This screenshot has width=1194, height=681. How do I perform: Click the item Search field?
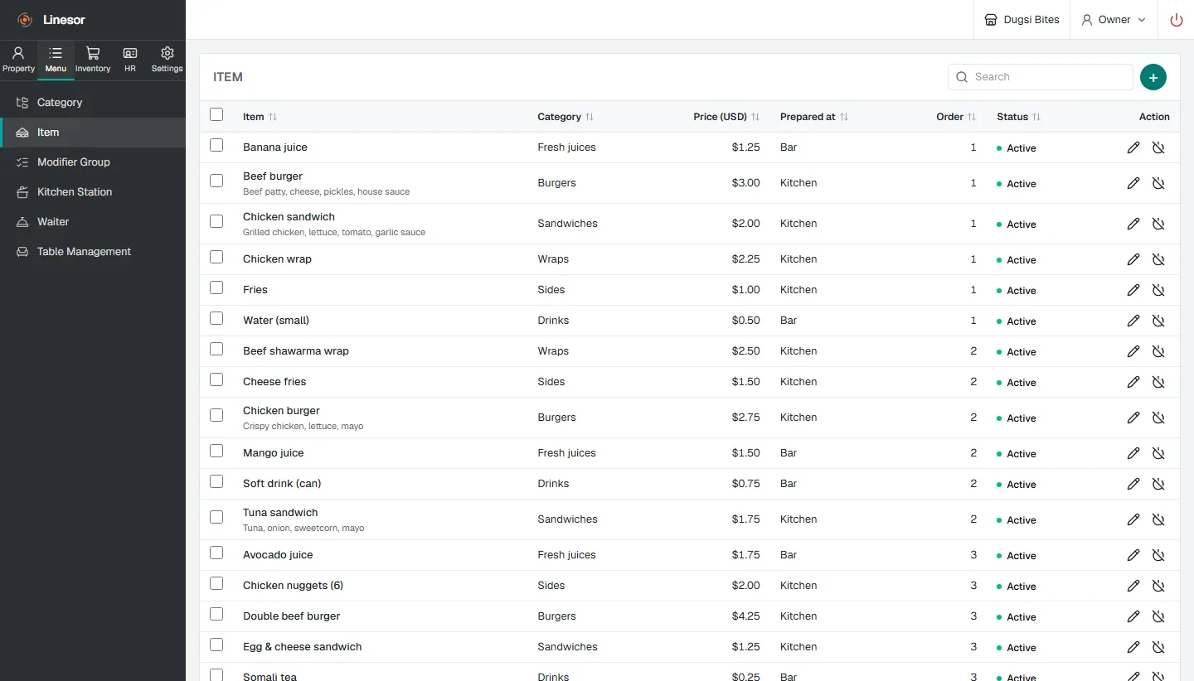(x=1041, y=77)
